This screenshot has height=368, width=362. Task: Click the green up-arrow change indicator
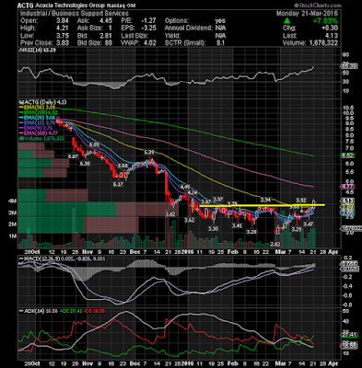pos(286,21)
